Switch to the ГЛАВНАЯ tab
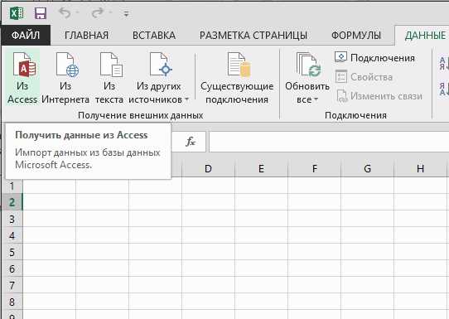 86,36
